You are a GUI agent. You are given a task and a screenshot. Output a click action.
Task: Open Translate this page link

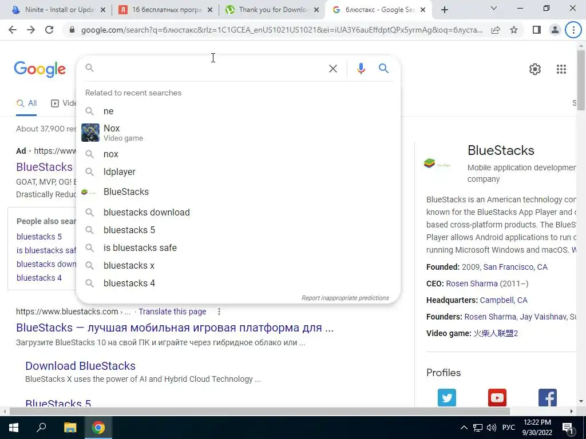pos(172,312)
